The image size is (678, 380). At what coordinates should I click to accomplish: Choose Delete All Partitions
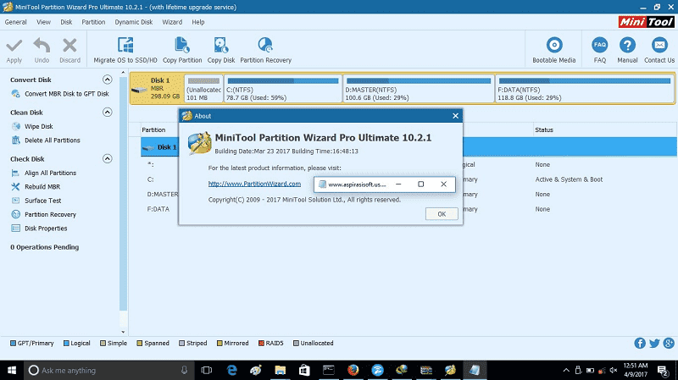point(52,140)
